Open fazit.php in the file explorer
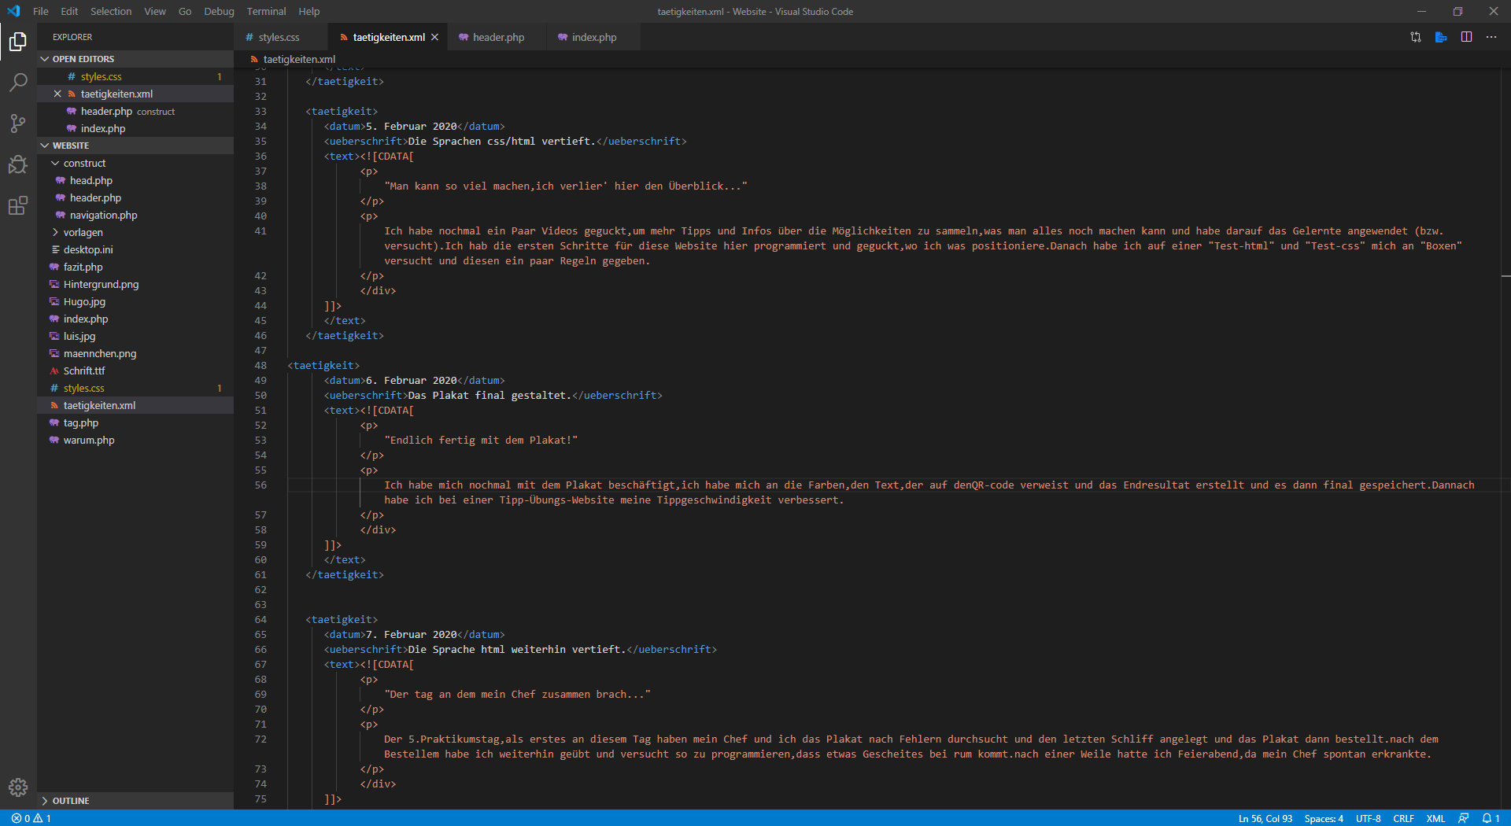Image resolution: width=1511 pixels, height=826 pixels. 83,267
